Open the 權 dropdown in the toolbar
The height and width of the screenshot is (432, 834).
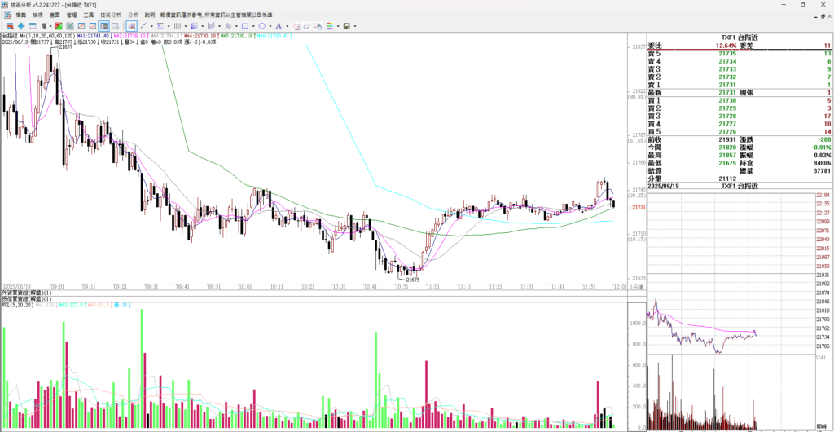46,25
